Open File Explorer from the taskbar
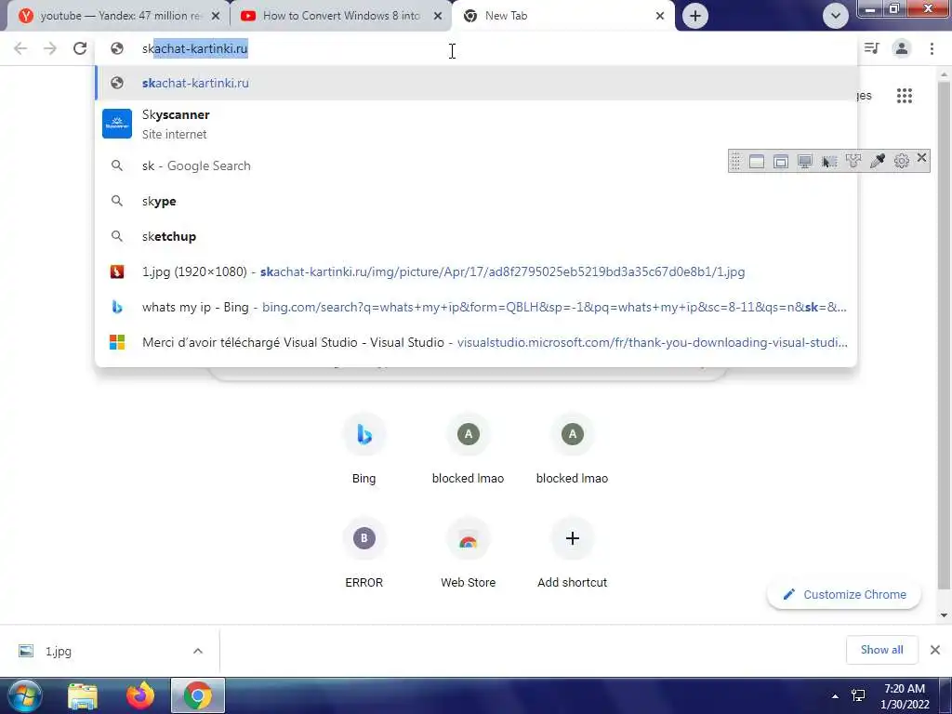 click(83, 696)
